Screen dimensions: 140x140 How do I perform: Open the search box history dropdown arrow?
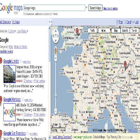[x=86, y=8]
